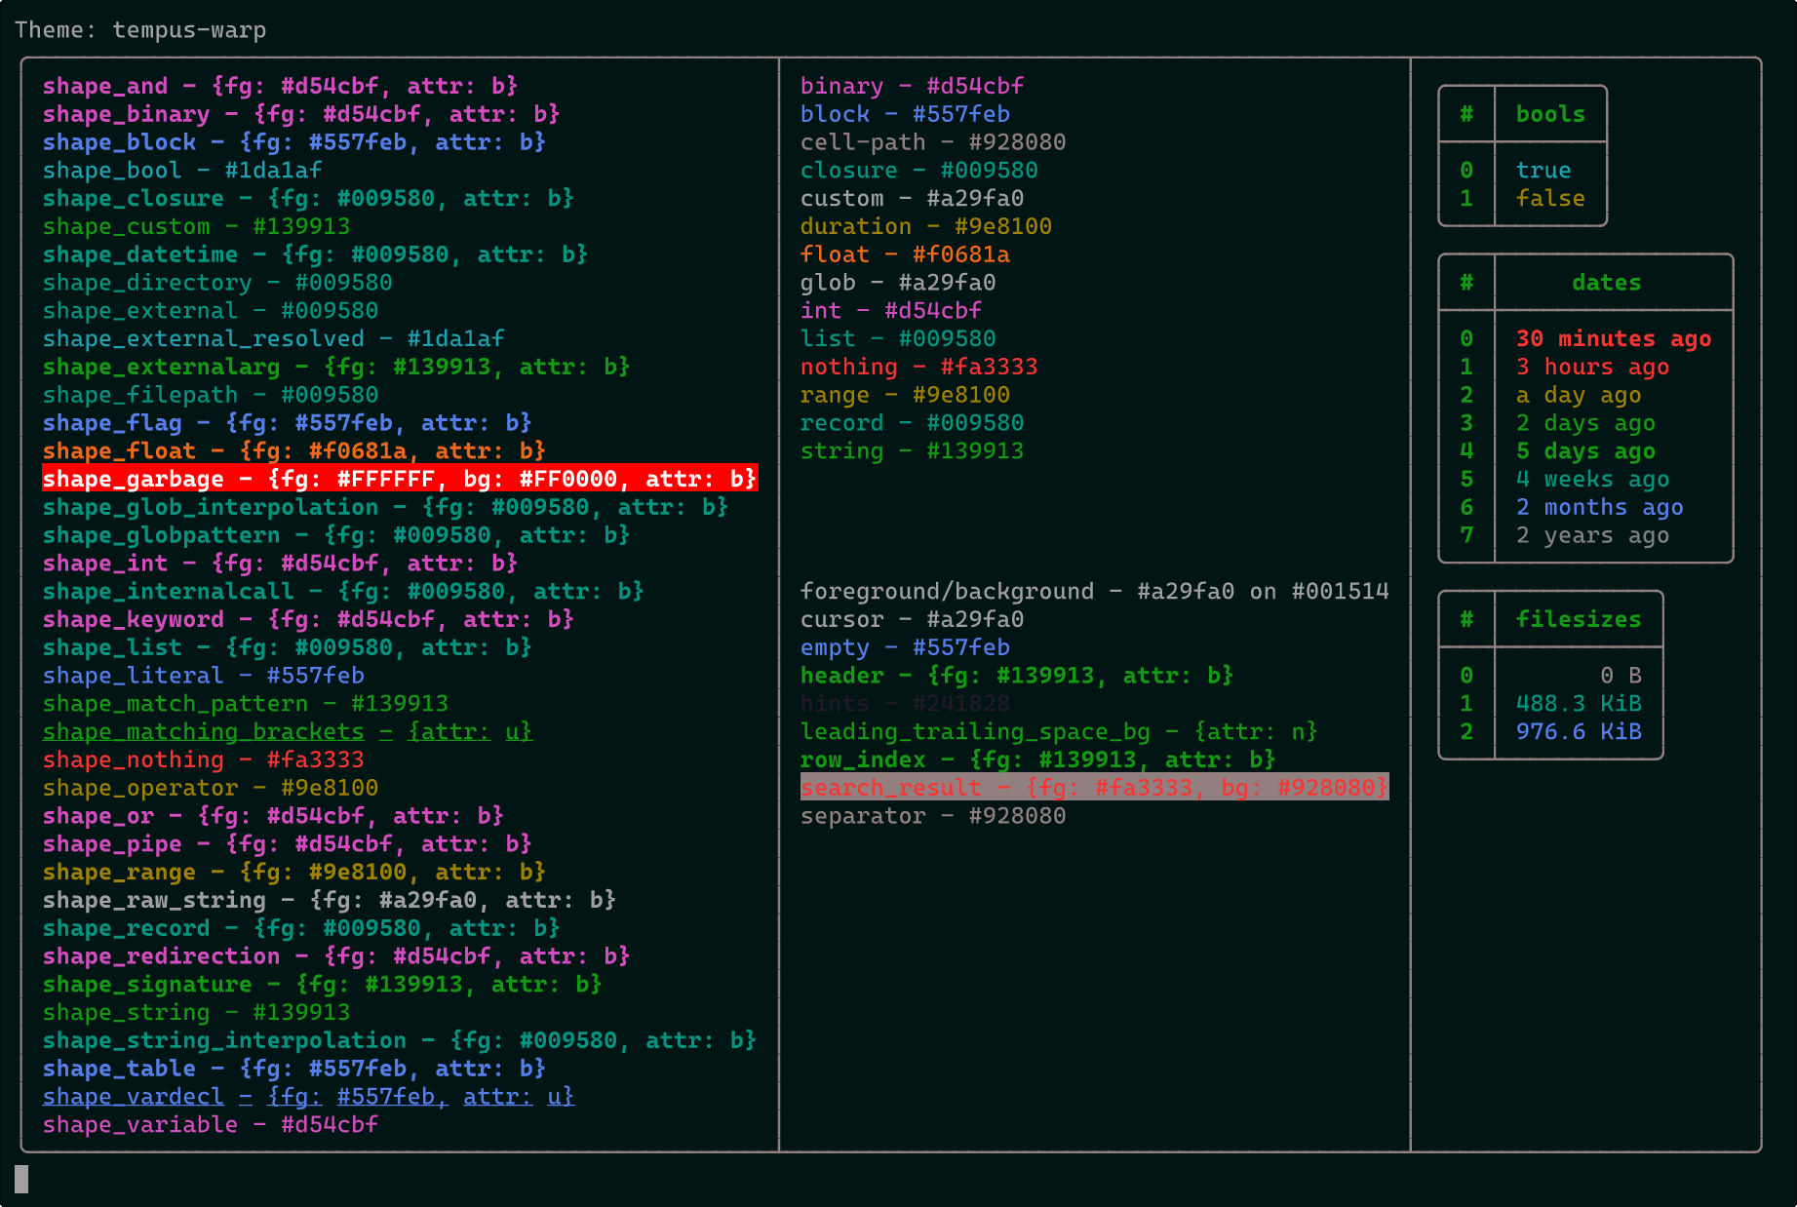Viewport: 1797px width, 1207px height.
Task: Select '5 days ago' date cell
Action: coord(1585,451)
